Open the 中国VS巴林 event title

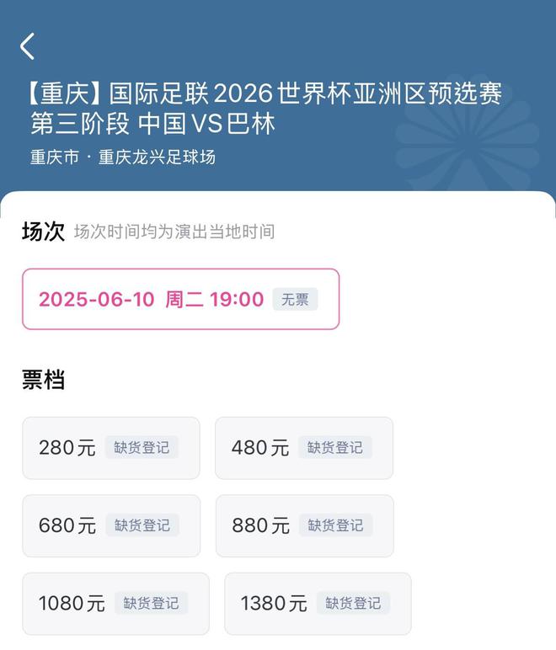click(266, 108)
